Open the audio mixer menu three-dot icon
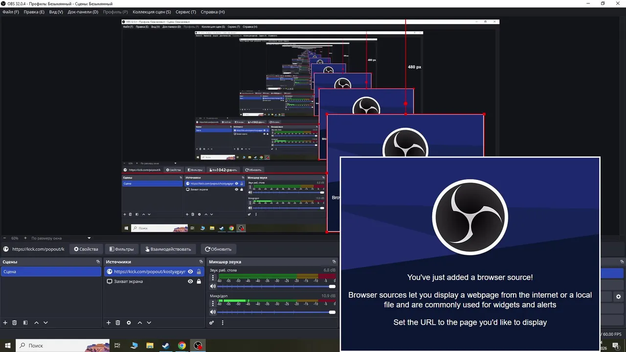The width and height of the screenshot is (626, 352). tap(223, 323)
